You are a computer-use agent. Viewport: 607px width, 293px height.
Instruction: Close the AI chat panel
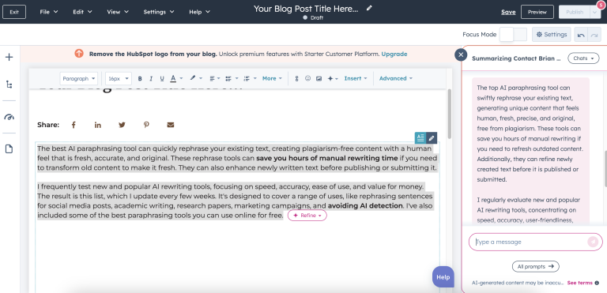[x=461, y=55]
